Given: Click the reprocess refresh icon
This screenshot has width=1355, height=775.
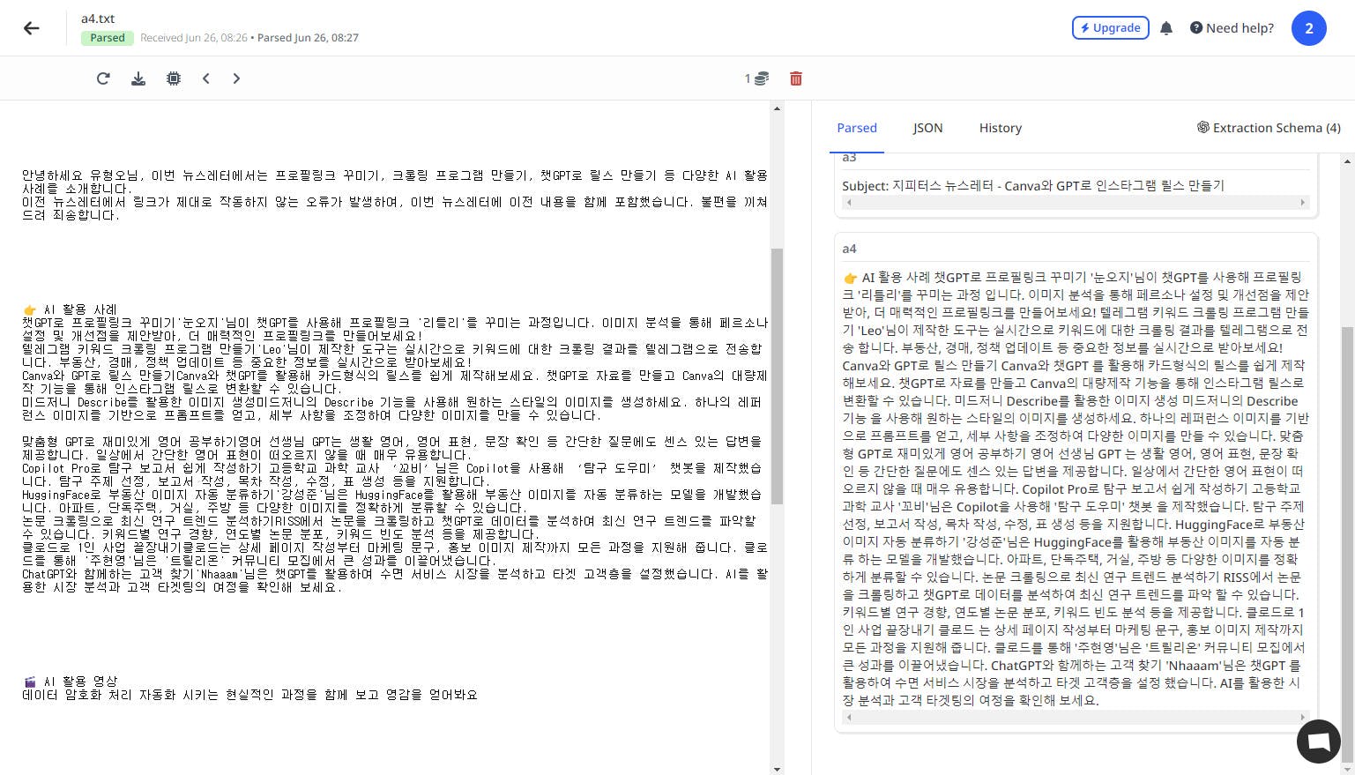Looking at the screenshot, I should point(103,78).
